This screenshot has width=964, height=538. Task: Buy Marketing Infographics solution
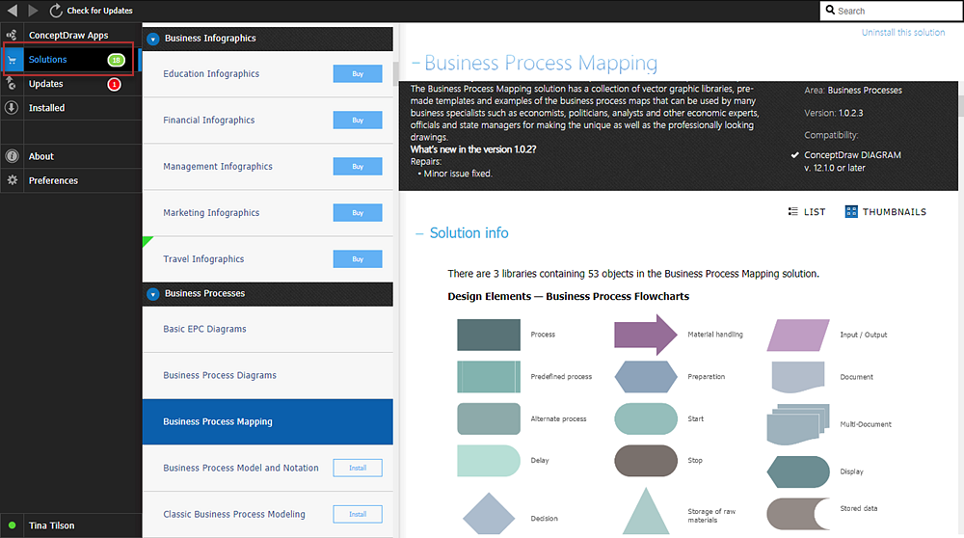coord(358,213)
